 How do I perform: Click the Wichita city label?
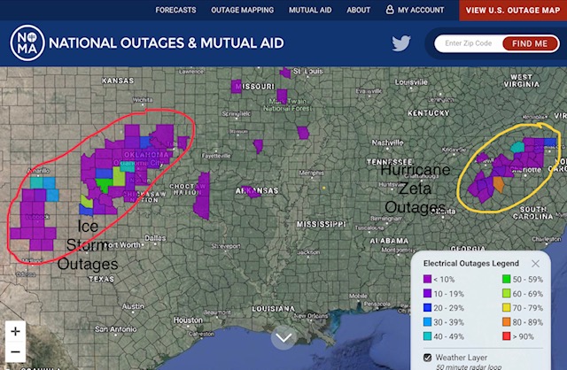143,100
